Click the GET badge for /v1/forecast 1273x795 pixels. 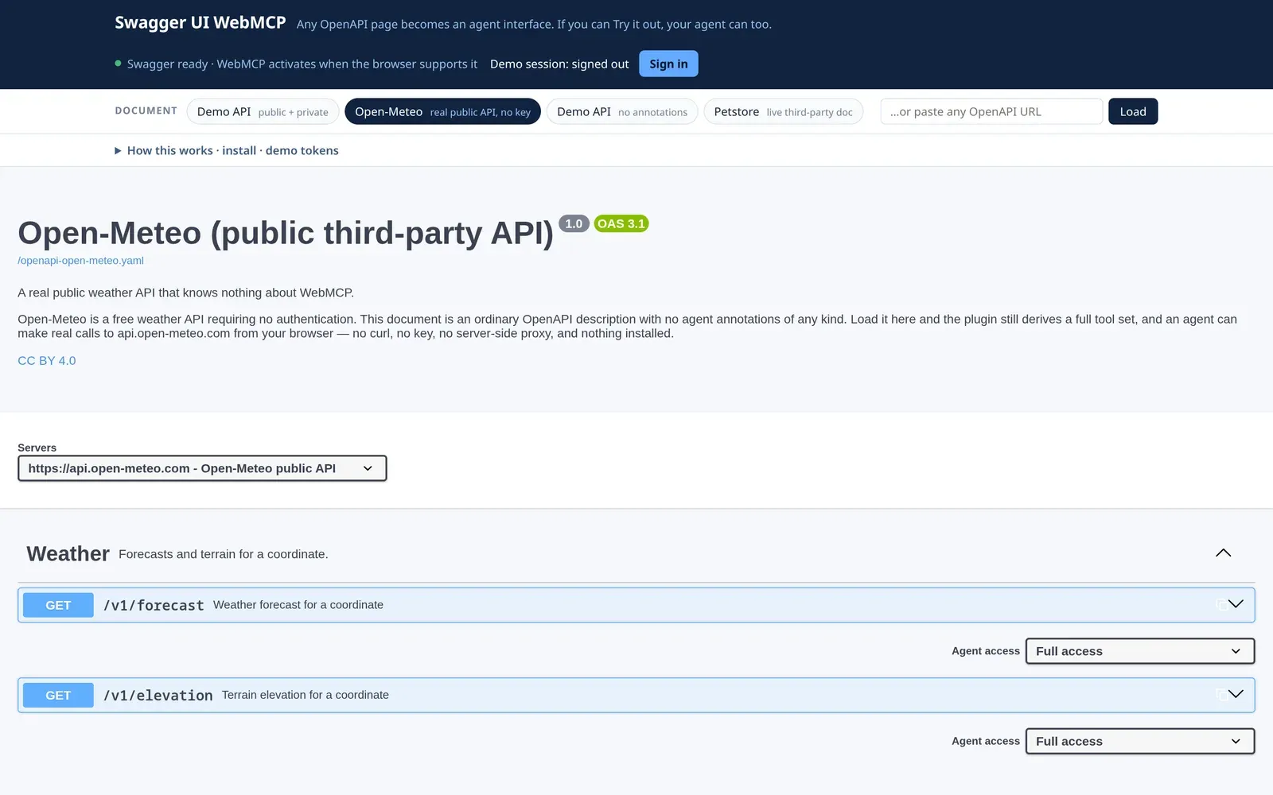(x=58, y=605)
